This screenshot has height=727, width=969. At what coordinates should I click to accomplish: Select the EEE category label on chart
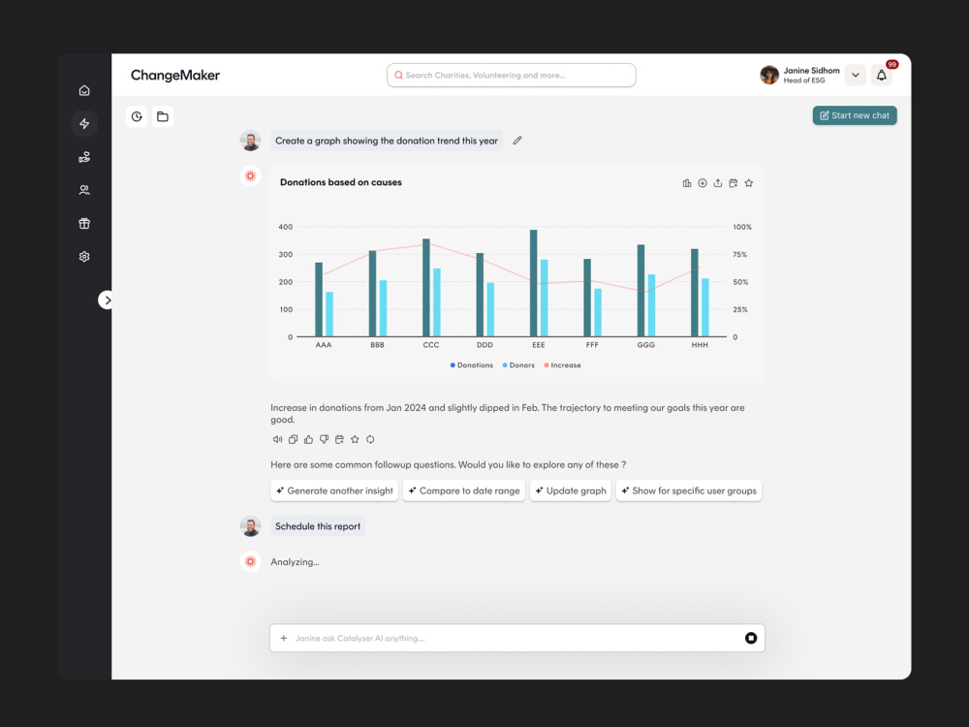pos(538,345)
